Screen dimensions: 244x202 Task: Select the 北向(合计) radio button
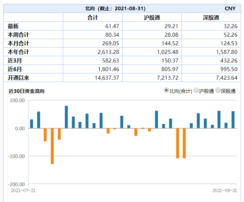(166, 91)
